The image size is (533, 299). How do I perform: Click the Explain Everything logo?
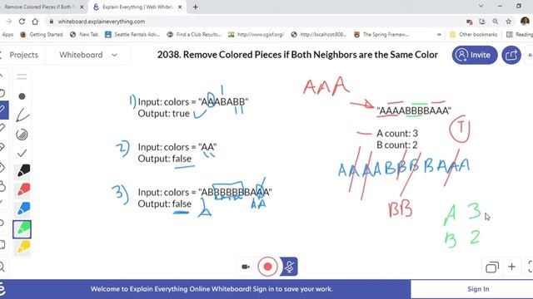2,289
